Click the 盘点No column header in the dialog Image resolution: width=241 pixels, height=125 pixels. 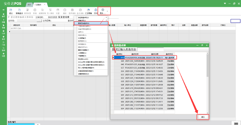pyautogui.click(x=119, y=54)
